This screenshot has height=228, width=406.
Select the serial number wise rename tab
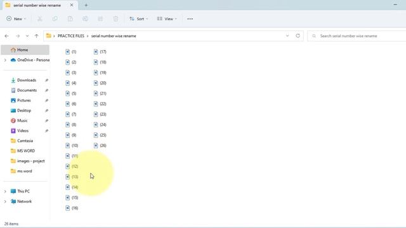(37, 5)
